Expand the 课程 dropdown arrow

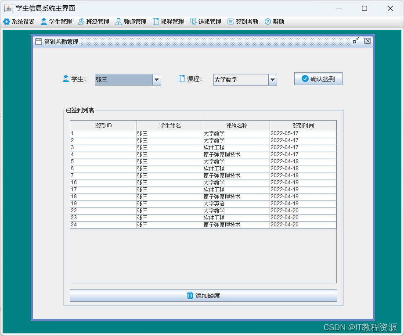[x=273, y=80]
